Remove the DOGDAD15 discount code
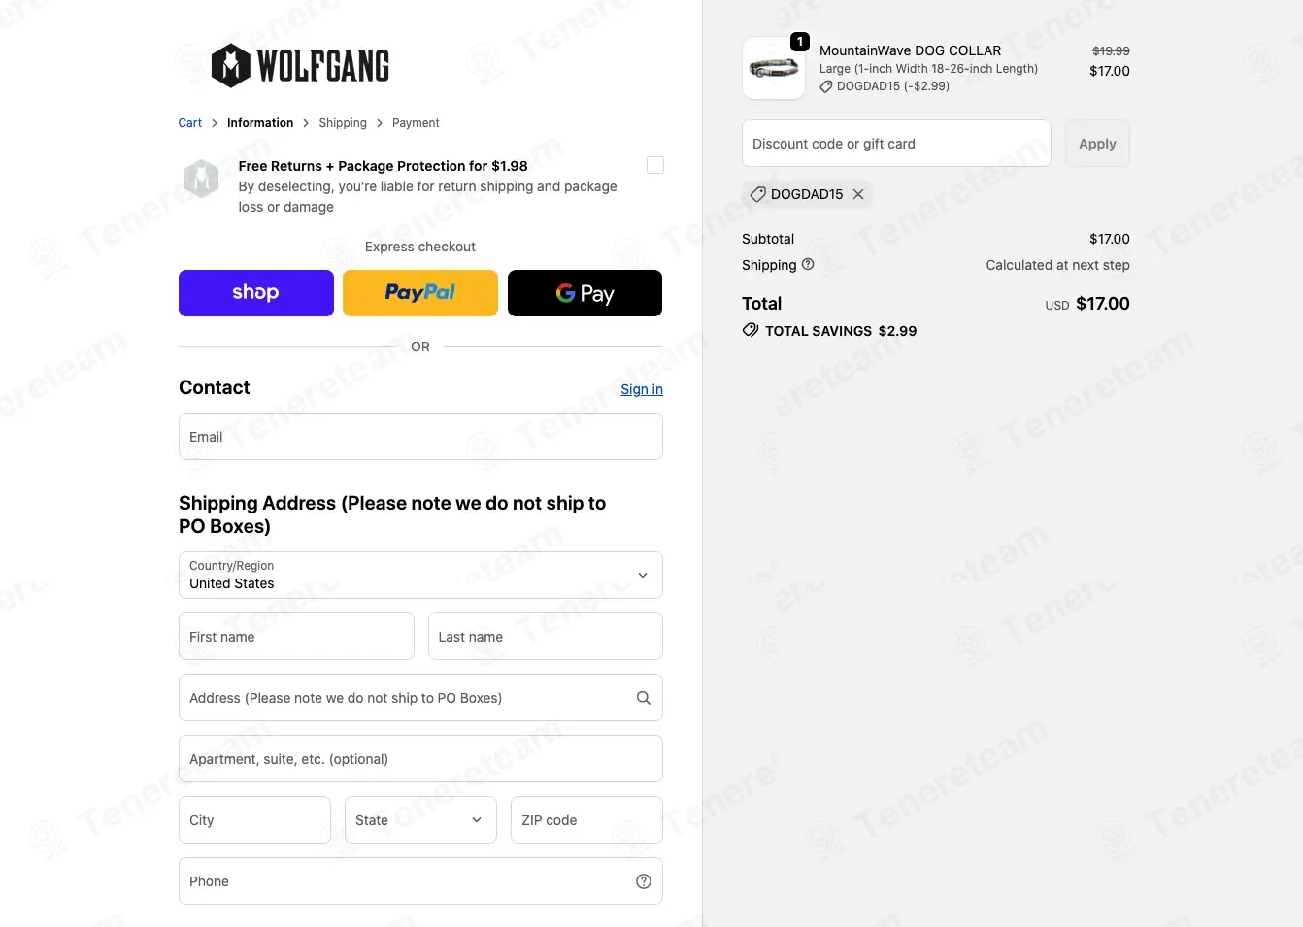Viewport: 1303px width, 927px height. 858,194
